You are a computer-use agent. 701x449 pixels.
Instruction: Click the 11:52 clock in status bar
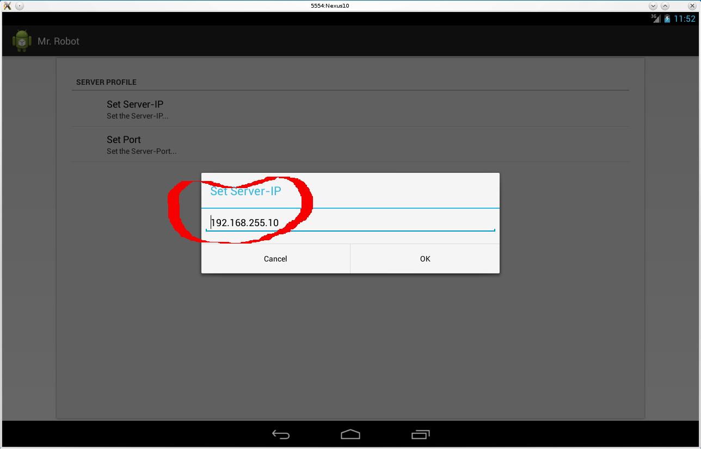[685, 18]
